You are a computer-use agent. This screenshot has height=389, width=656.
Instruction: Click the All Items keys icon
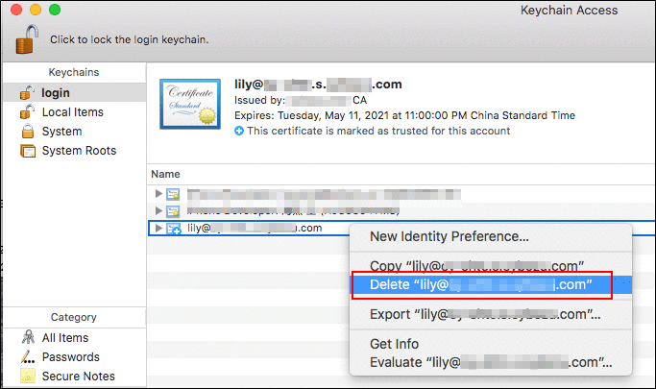(28, 337)
